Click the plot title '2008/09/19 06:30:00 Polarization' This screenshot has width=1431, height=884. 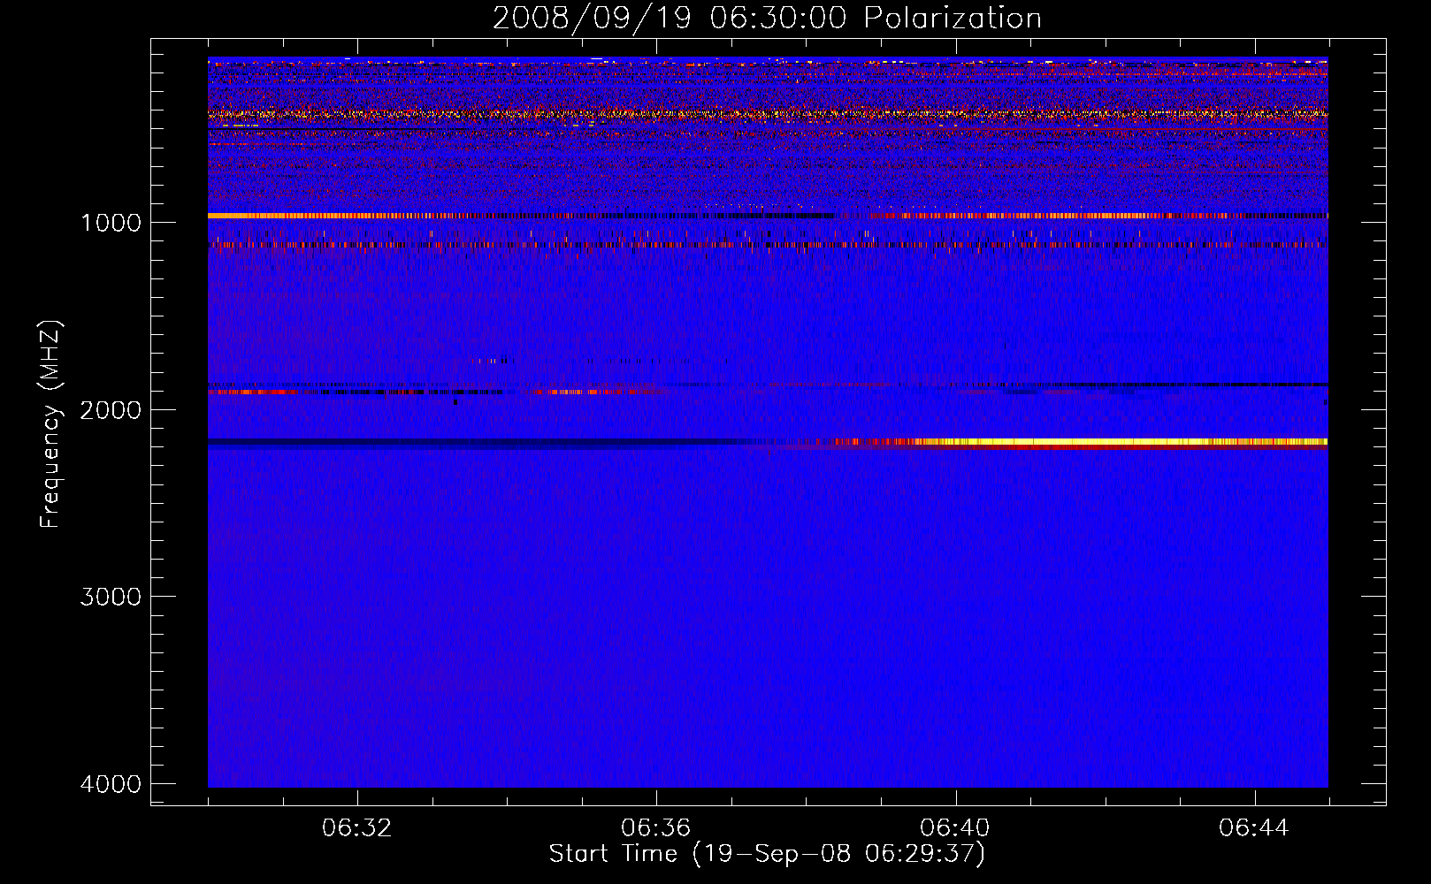point(767,18)
